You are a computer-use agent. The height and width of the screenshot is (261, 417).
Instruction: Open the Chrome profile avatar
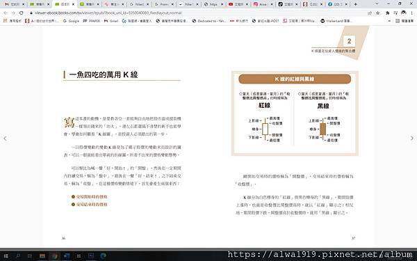[404, 13]
